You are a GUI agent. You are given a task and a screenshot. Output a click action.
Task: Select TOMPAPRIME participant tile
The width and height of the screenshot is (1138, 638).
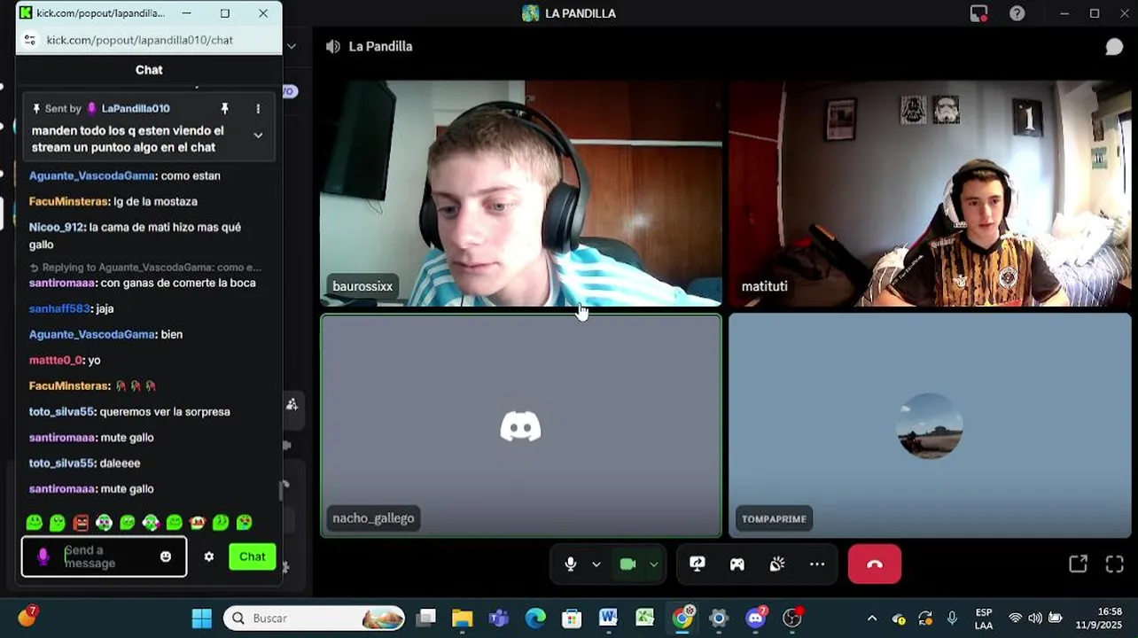pos(930,425)
